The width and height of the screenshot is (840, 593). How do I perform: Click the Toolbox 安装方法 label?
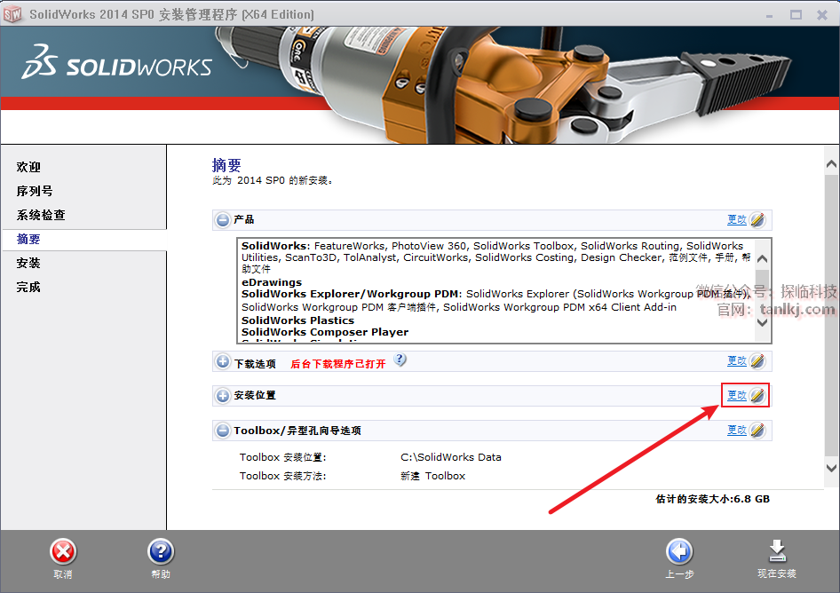point(283,476)
